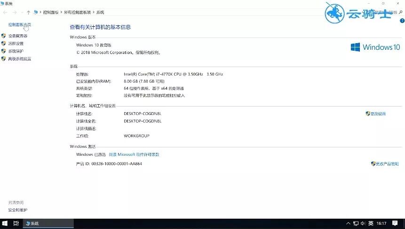Click the shield icon beside Device Manager

[3, 36]
